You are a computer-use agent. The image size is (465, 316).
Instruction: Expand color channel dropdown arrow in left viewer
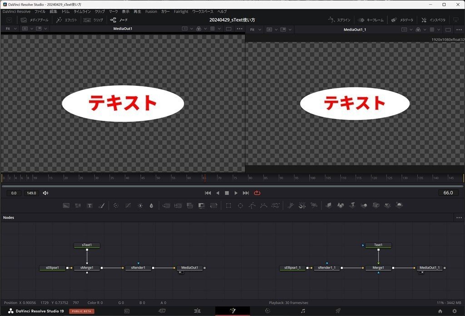[205, 29]
